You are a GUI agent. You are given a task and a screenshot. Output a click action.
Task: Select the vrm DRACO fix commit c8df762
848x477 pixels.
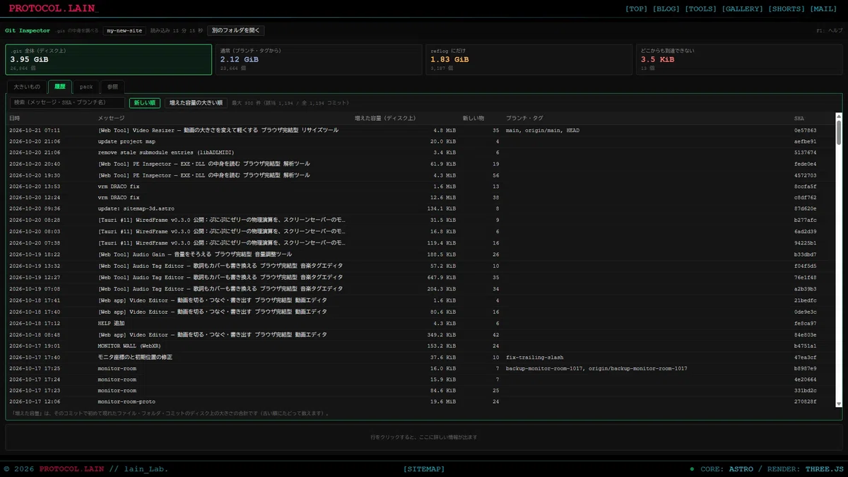[x=420, y=198]
